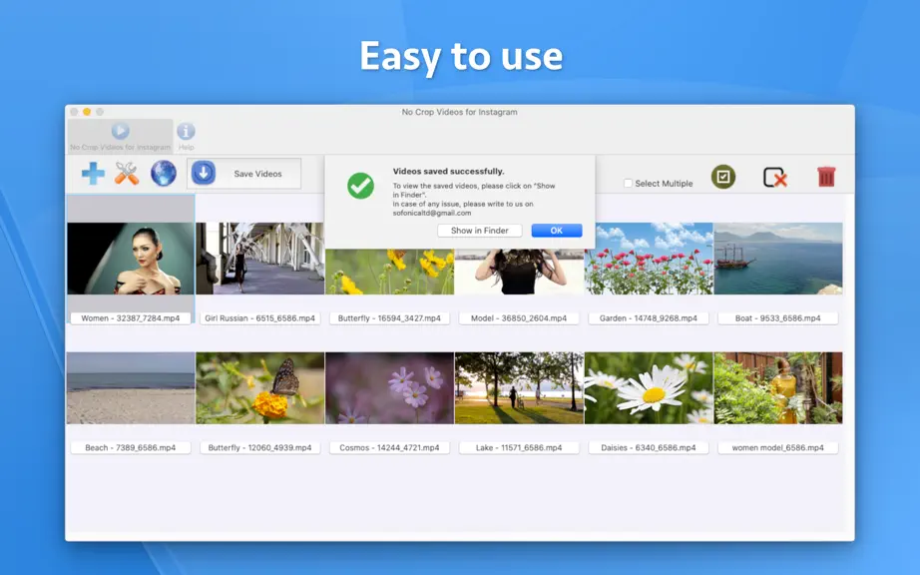Click label Girl Russian - 6515_6586.mp4
This screenshot has height=575, width=920.
click(x=259, y=318)
